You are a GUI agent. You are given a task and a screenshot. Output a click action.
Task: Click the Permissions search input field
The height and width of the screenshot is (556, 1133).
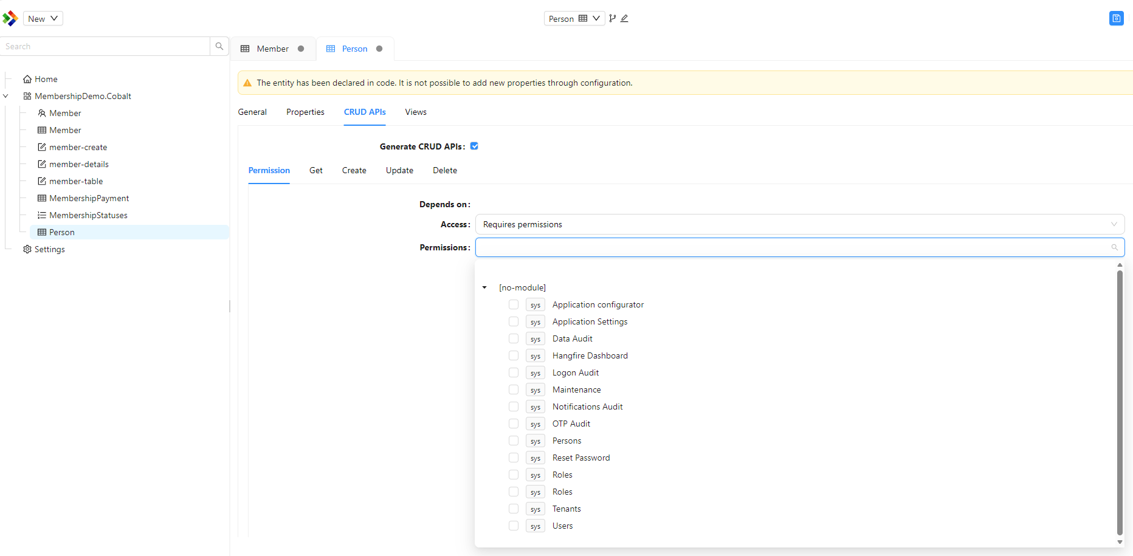(800, 247)
